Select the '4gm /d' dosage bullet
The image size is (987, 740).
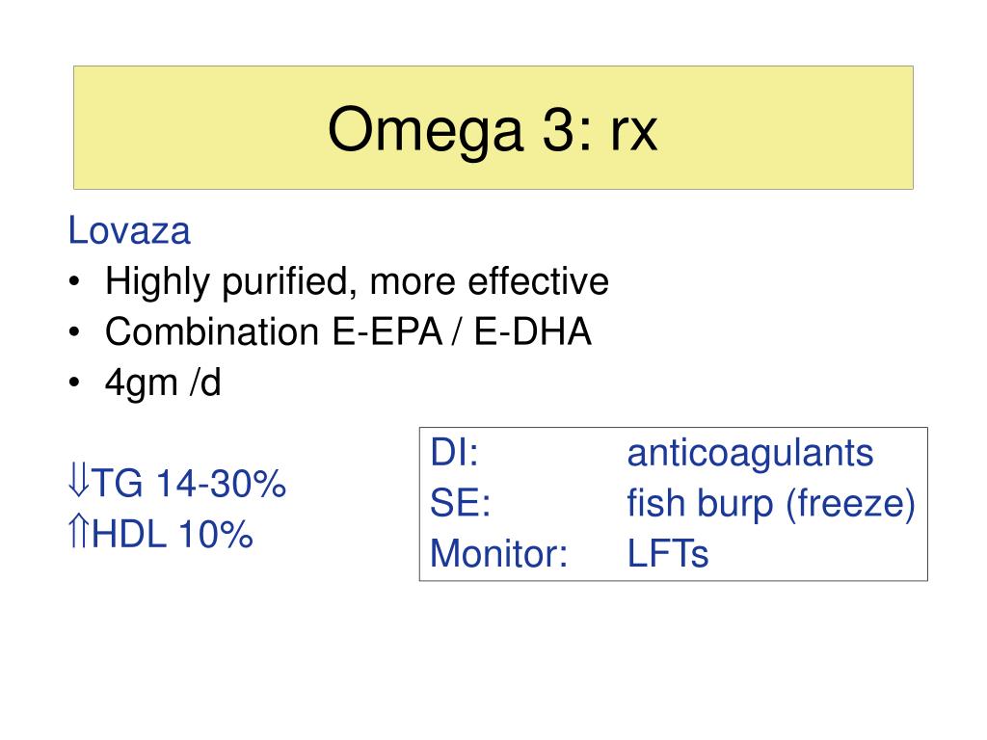point(163,383)
